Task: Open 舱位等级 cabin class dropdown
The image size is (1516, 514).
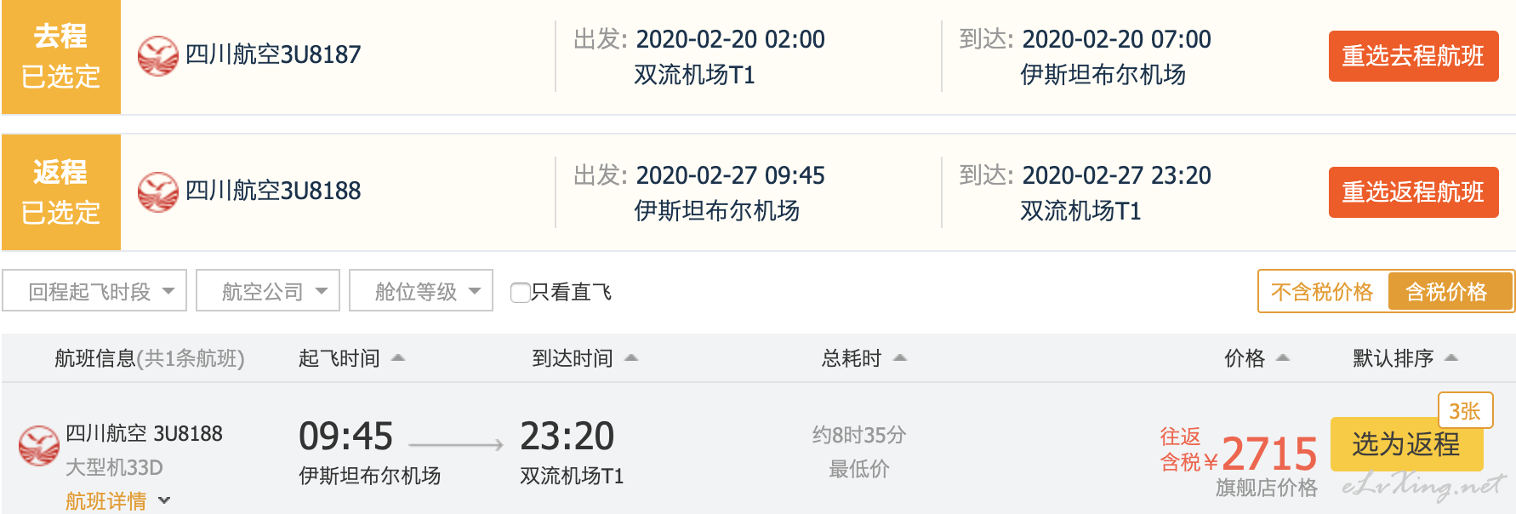Action: click(x=421, y=291)
